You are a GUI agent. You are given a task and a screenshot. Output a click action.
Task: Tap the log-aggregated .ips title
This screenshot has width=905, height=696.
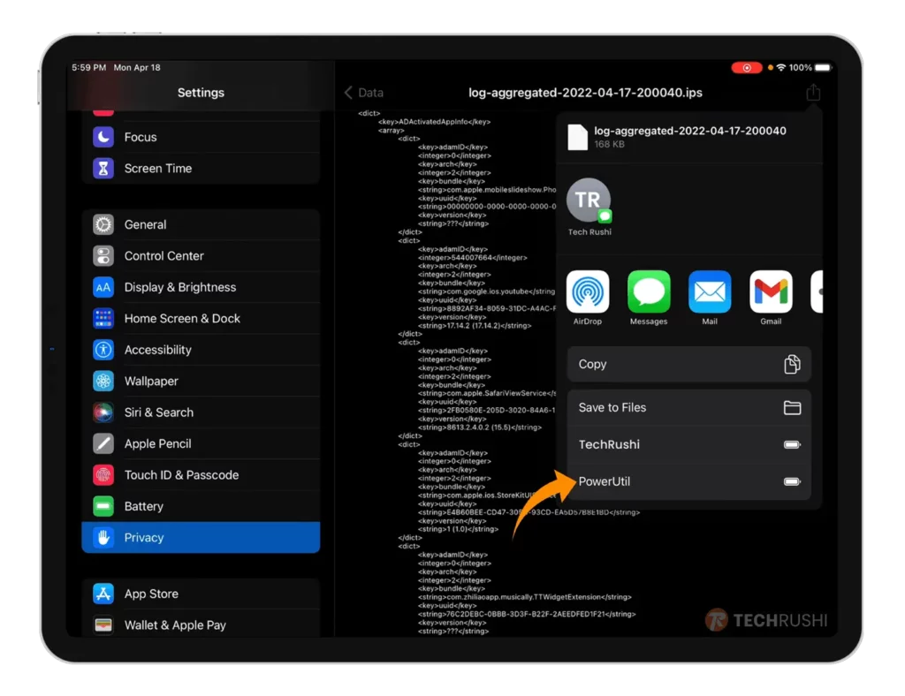coord(585,92)
